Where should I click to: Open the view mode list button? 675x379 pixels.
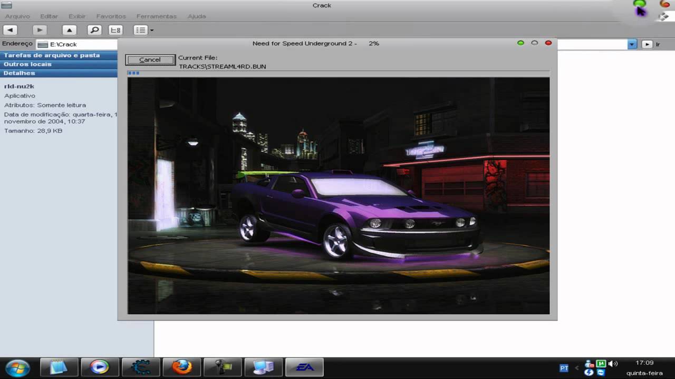[x=140, y=30]
